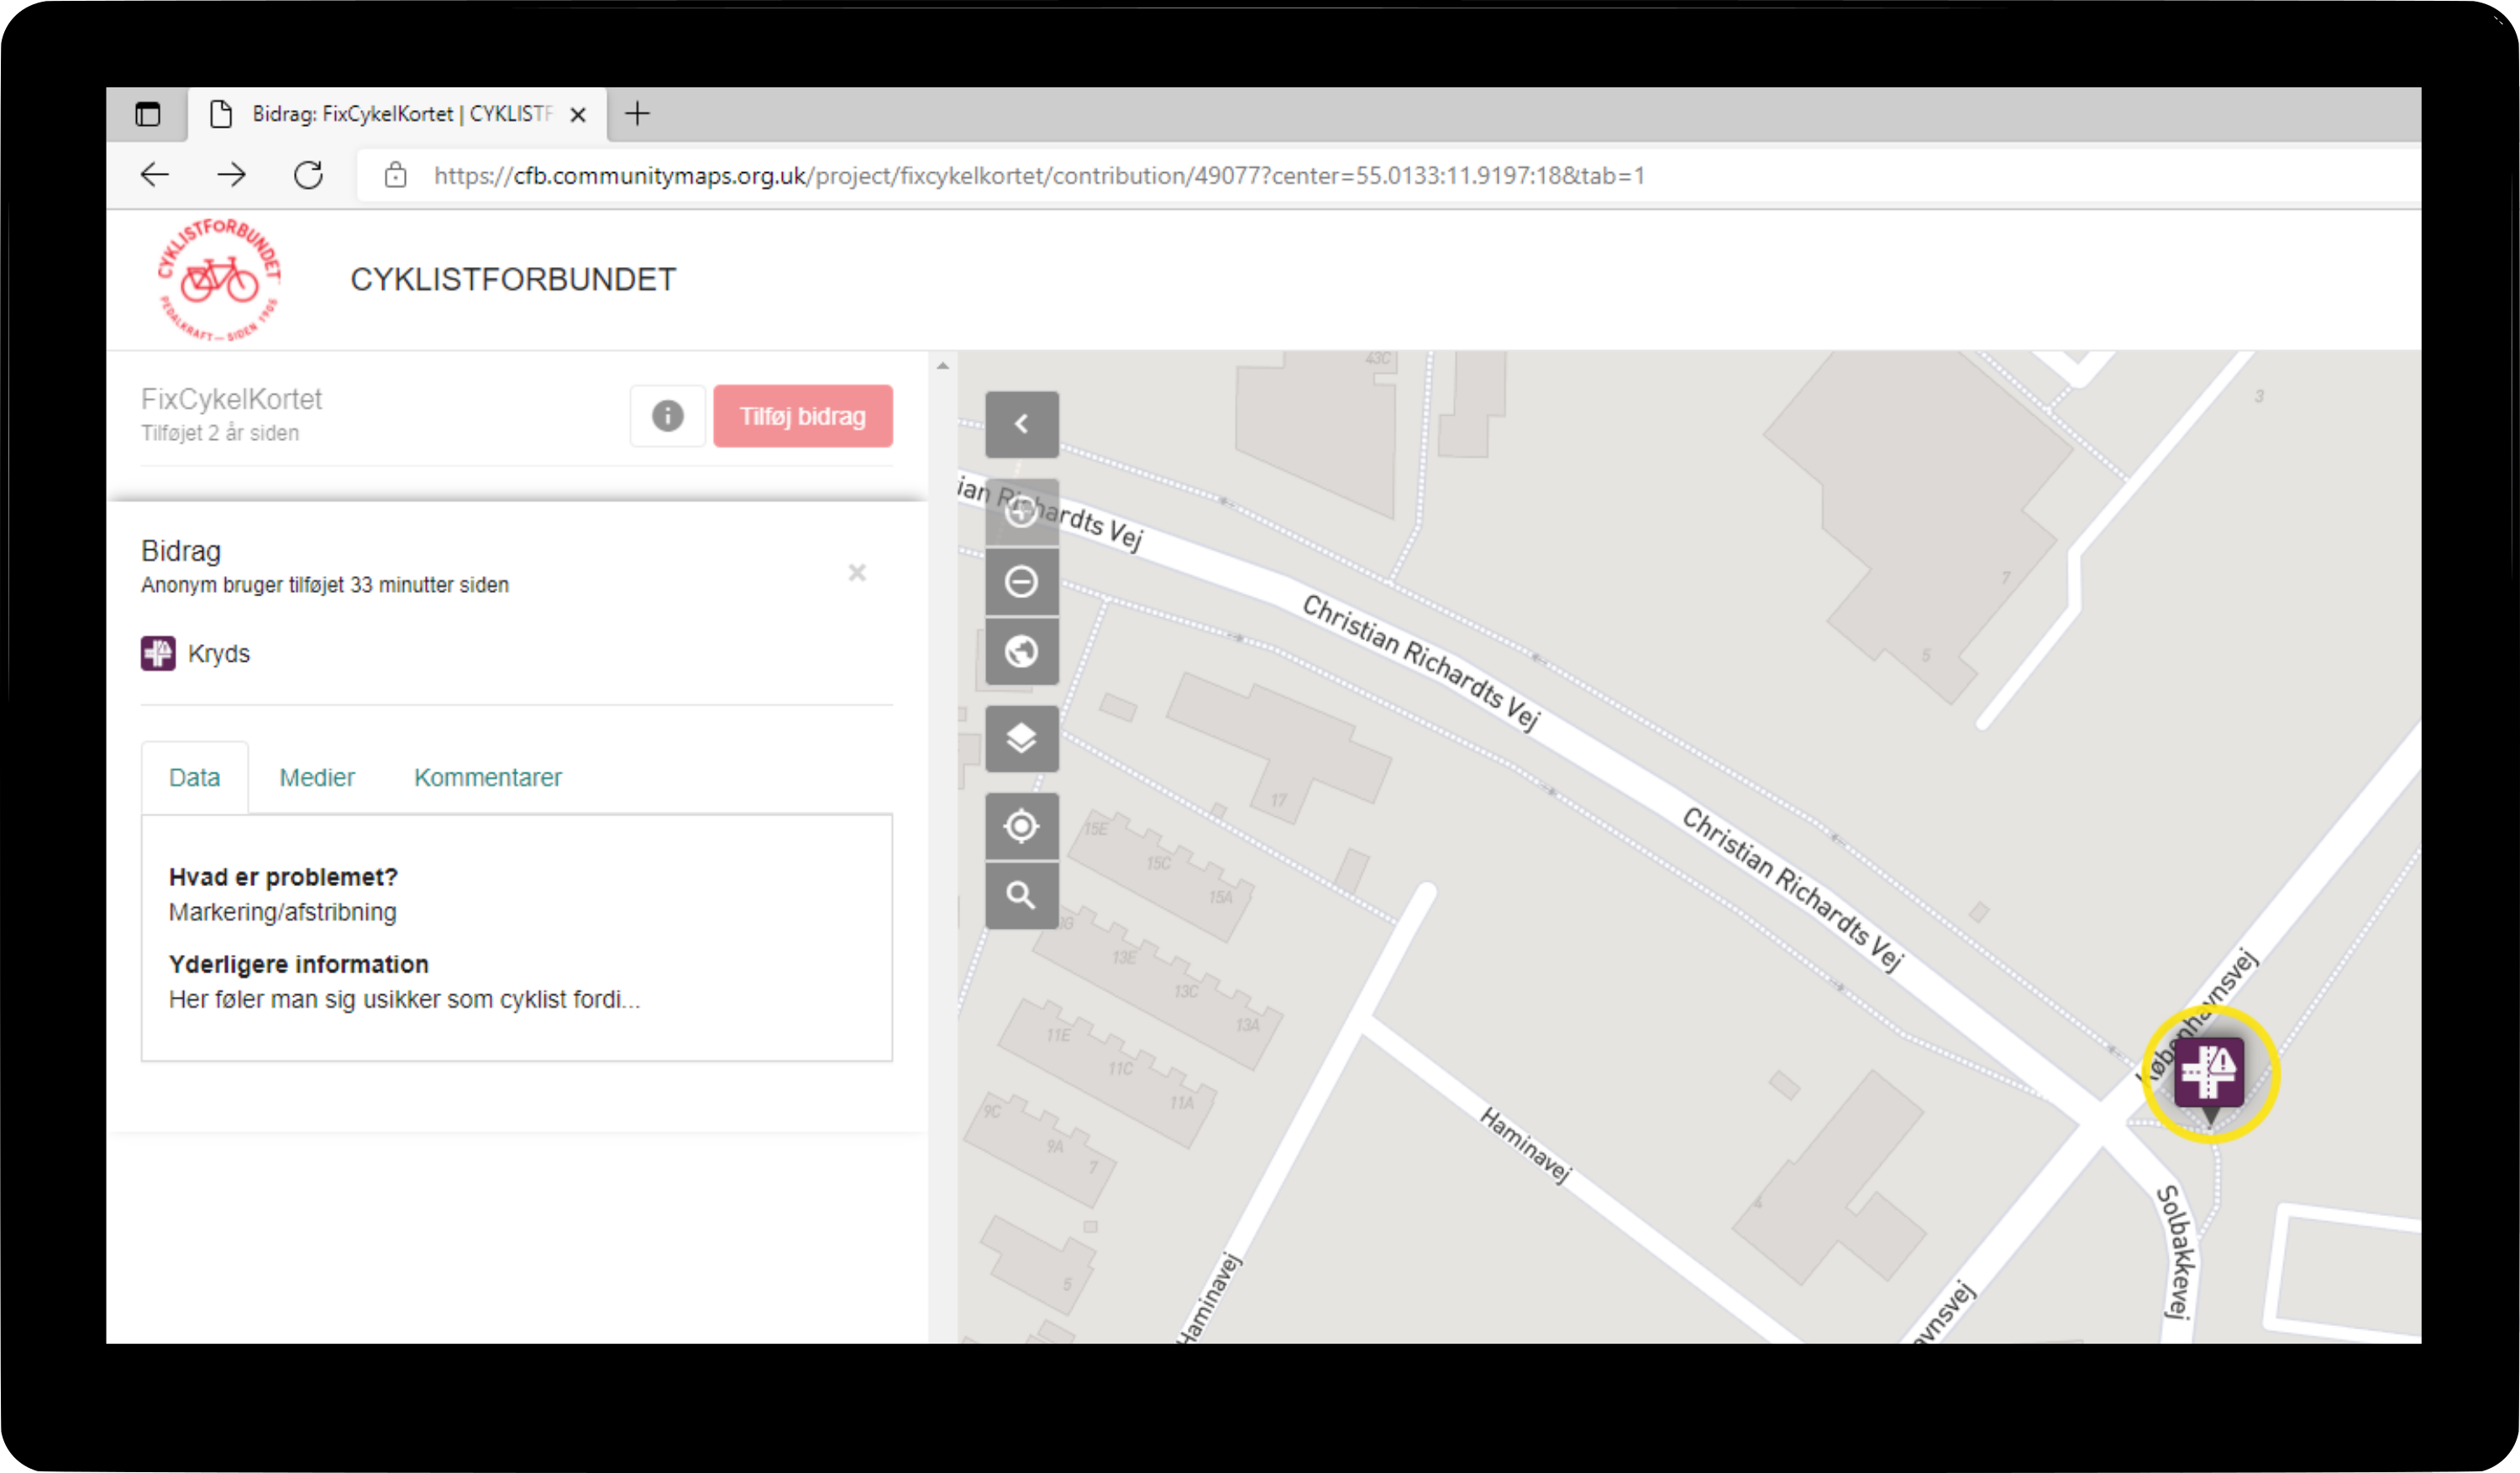Image resolution: width=2520 pixels, height=1473 pixels.
Task: Close the Bidrag contribution panel
Action: click(x=857, y=573)
